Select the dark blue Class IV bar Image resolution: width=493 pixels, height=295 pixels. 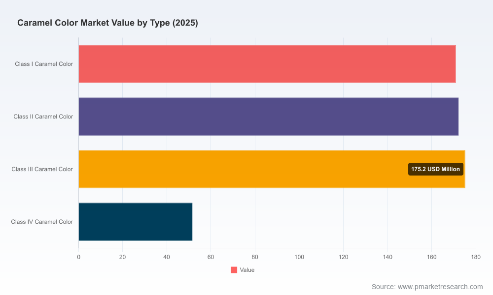pos(135,222)
